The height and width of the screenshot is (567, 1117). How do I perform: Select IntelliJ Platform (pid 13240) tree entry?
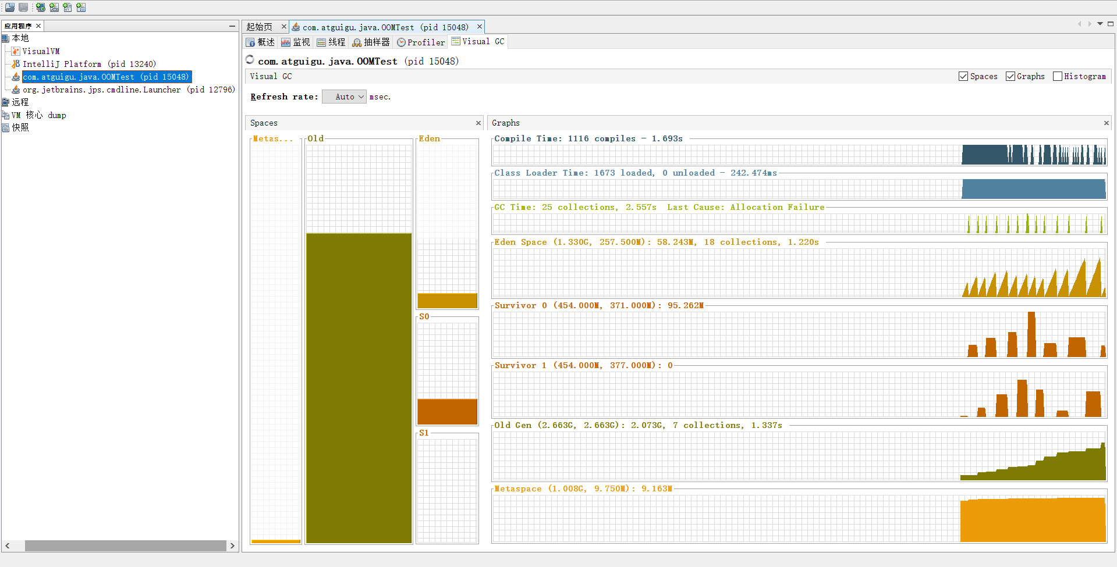(89, 64)
